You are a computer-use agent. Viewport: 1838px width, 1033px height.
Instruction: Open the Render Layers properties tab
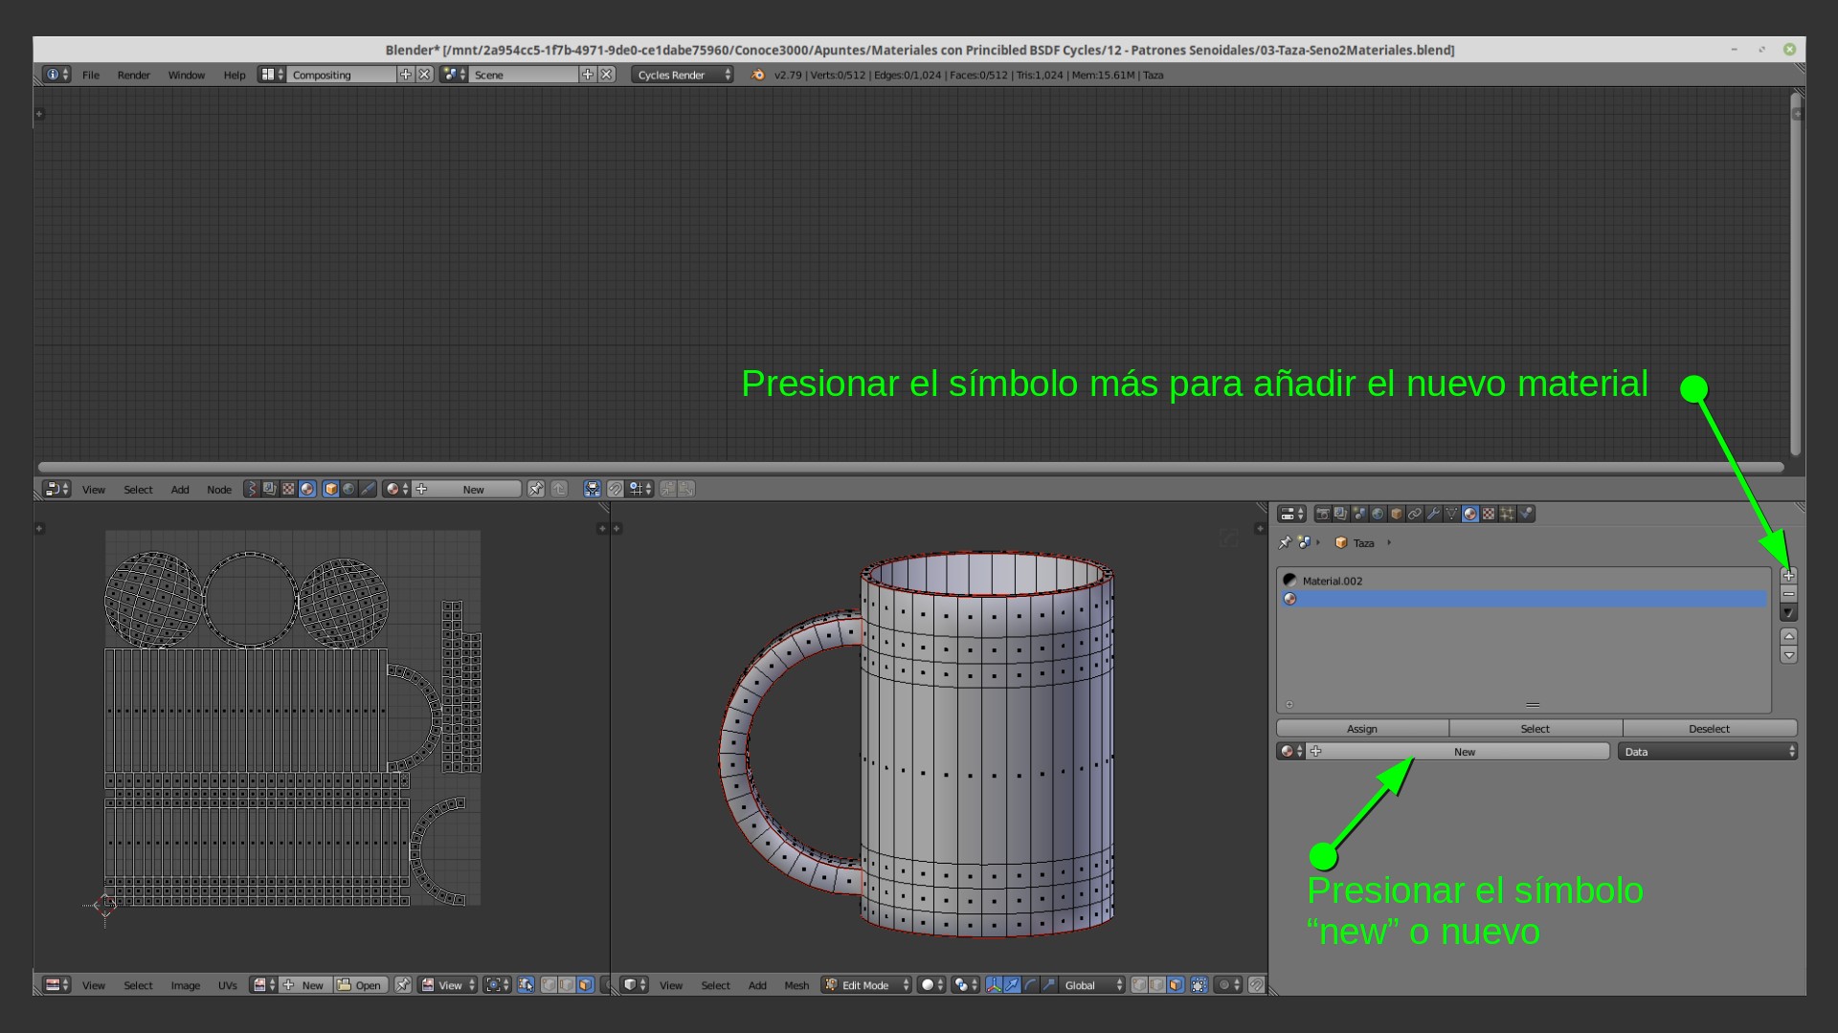coord(1341,514)
